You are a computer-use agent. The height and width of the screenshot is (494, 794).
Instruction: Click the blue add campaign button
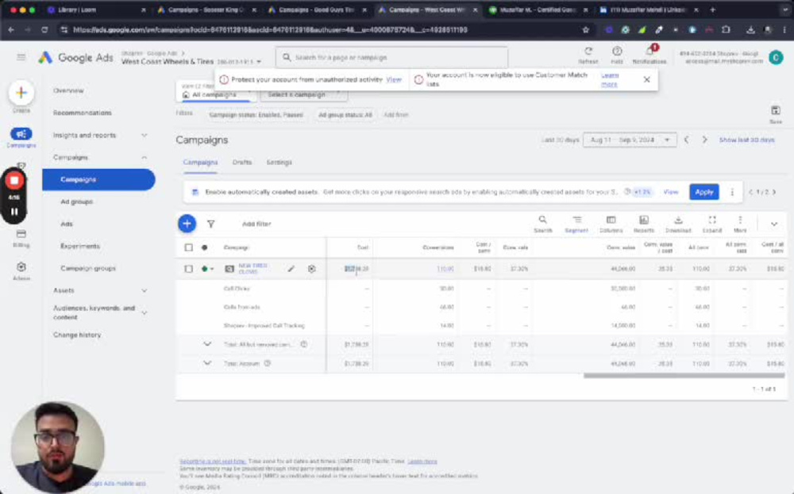[187, 224]
